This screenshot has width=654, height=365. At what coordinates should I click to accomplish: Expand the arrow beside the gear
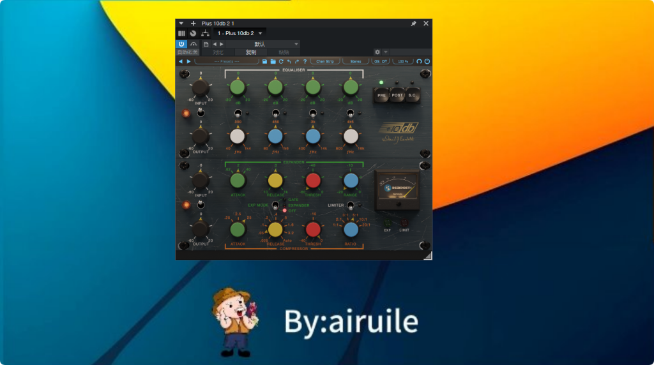(386, 52)
